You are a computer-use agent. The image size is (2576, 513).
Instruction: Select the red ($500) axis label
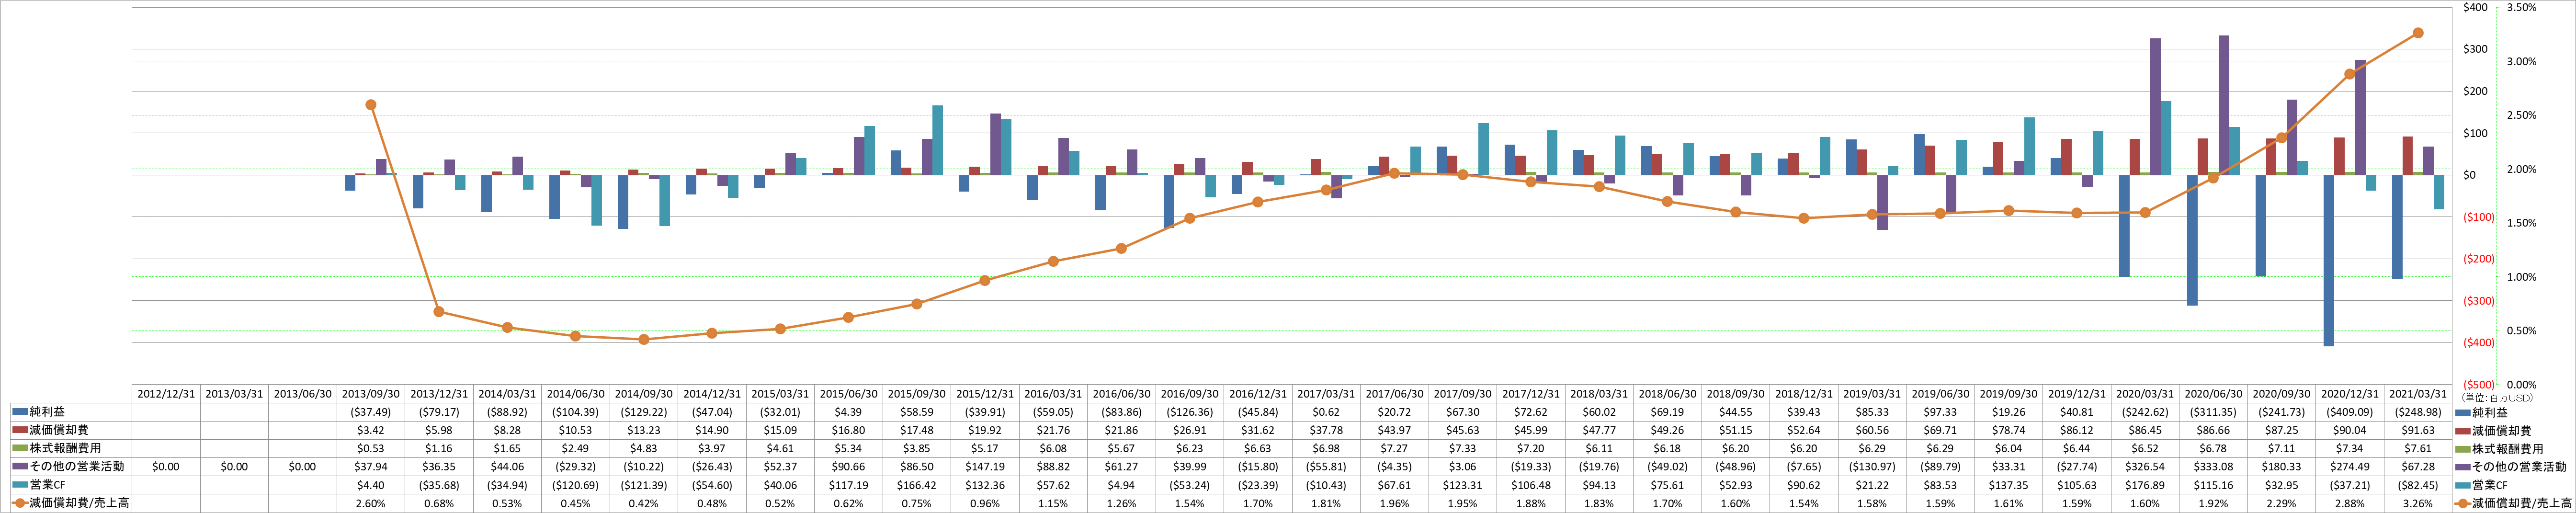pyautogui.click(x=2478, y=385)
